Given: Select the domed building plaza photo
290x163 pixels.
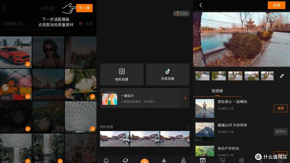Looking at the screenshot, I should coord(48,85).
